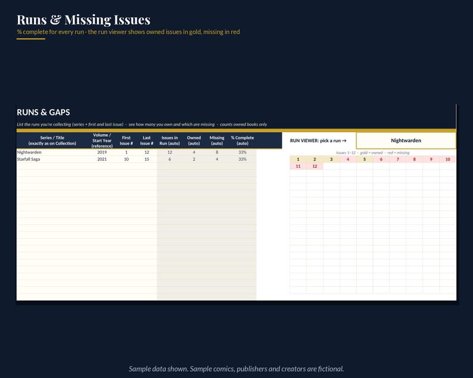Screen dimensions: 473x378
Task: Click the Issues in Run (auto) header
Action: click(x=170, y=140)
